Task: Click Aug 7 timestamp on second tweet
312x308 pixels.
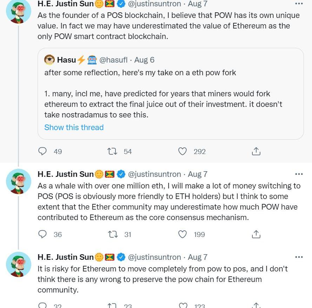Action: 198,174
